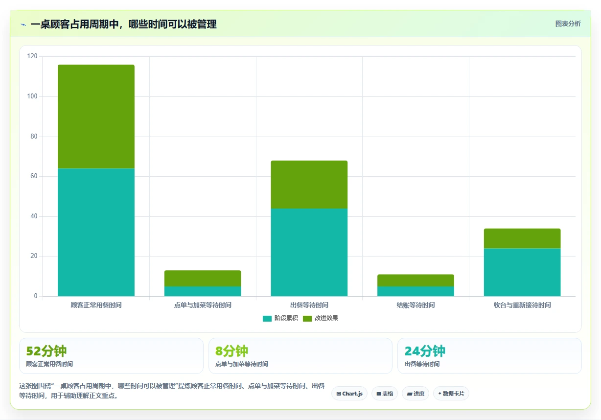Click the card caption 出餐等待时间 under 24分钟

pos(422,364)
